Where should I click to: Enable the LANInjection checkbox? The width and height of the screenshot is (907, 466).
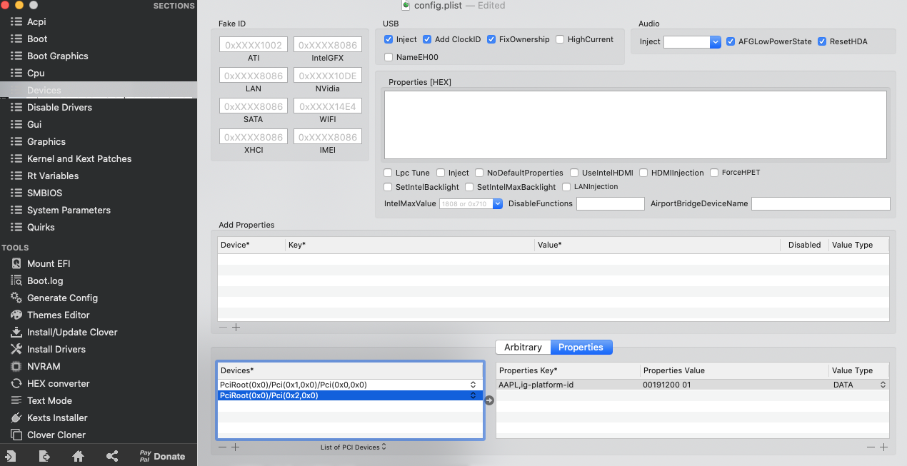coord(567,187)
